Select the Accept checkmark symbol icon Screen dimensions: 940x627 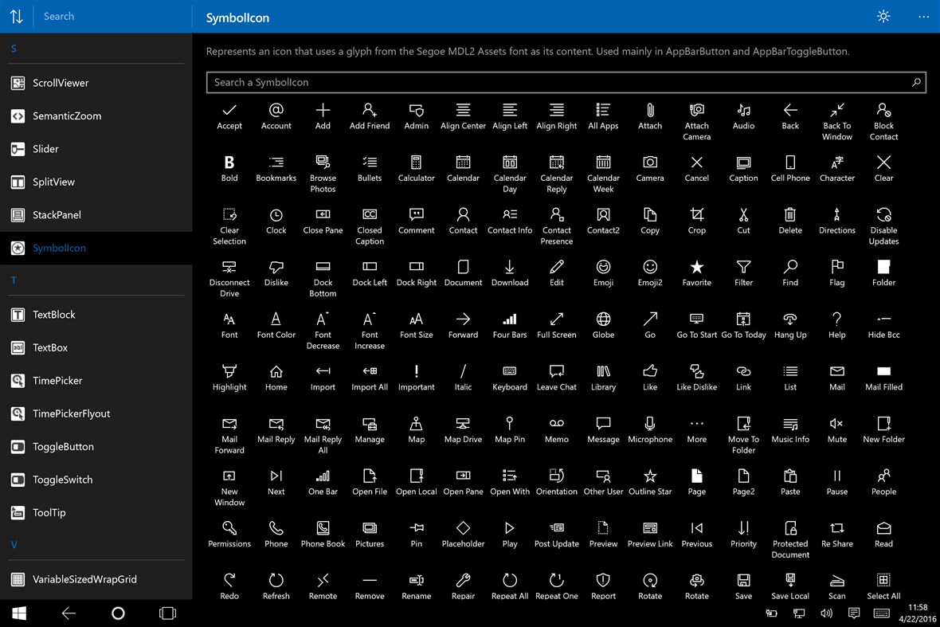tap(229, 113)
